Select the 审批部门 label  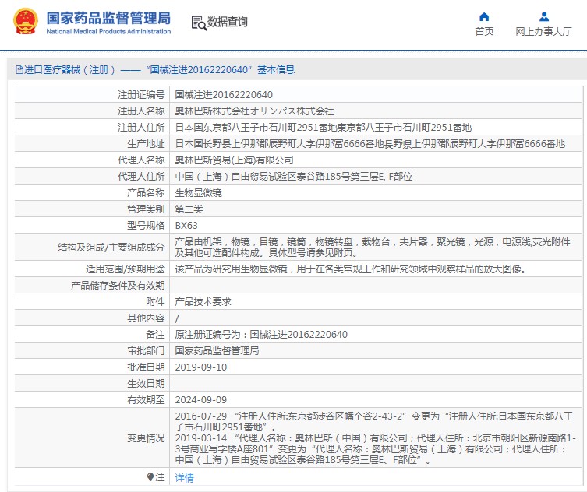[146, 350]
